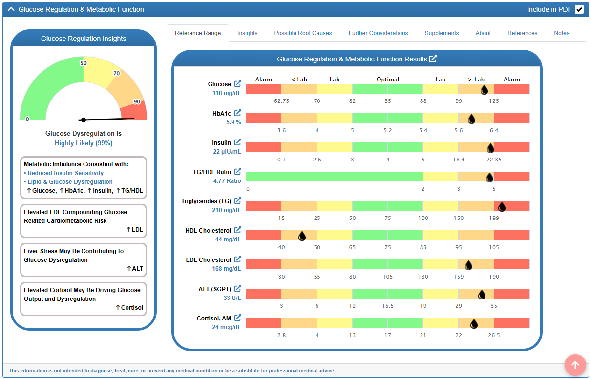Viewport: 591px width, 379px height.
Task: Click the green Optimal segment of Glucose bar
Action: point(387,89)
